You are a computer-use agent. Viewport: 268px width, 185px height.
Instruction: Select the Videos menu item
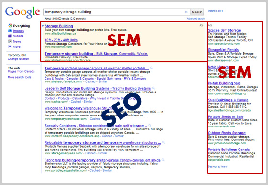[x=18, y=36]
